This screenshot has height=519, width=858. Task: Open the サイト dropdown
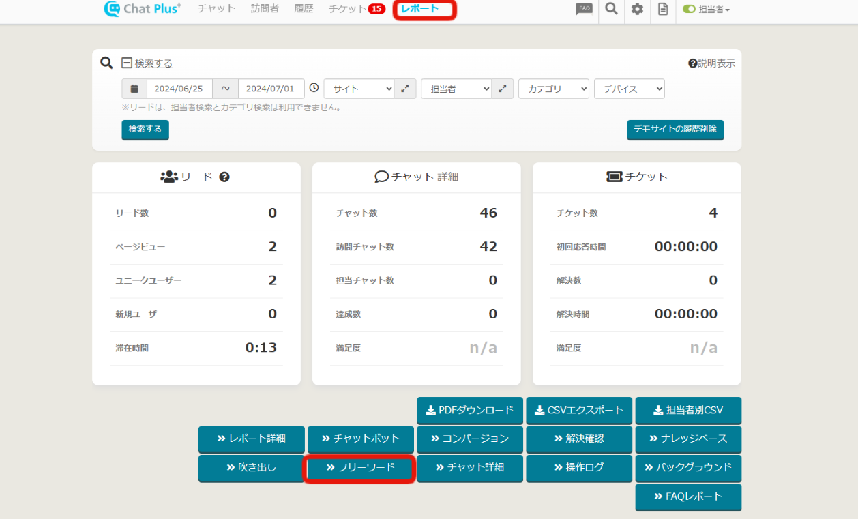pos(359,89)
